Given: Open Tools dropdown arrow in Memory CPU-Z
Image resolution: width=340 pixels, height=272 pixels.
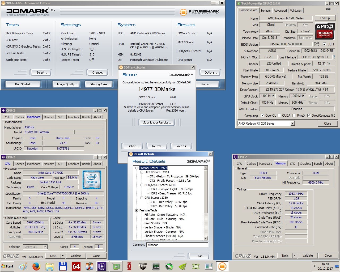Looking at the screenshot, I should [295, 256].
